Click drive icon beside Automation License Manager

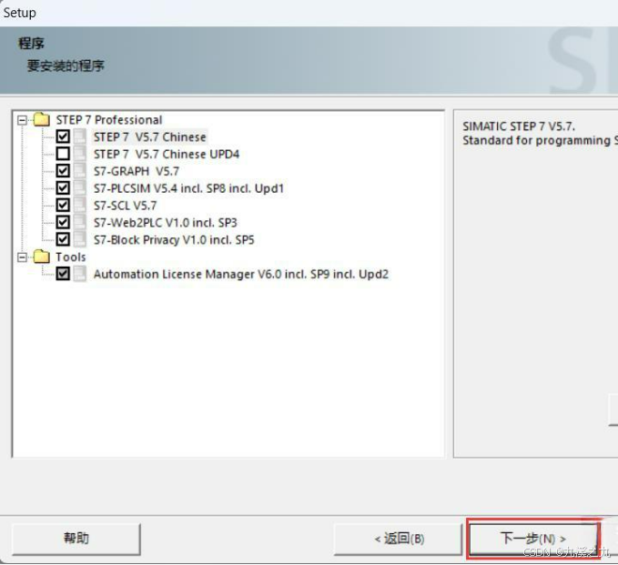pos(79,274)
